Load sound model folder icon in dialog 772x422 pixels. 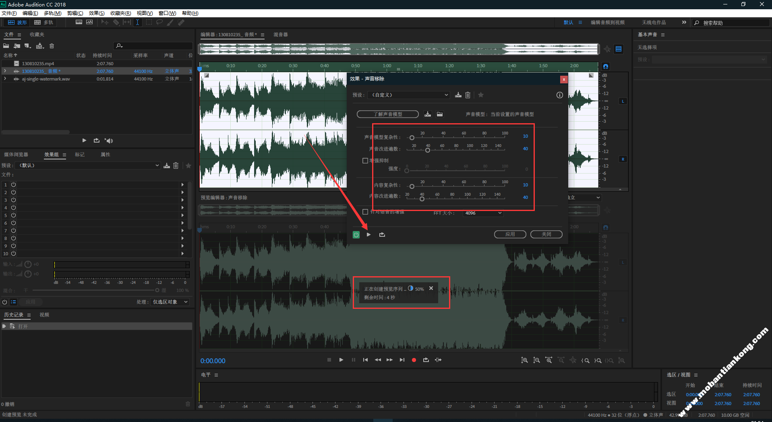coord(440,114)
